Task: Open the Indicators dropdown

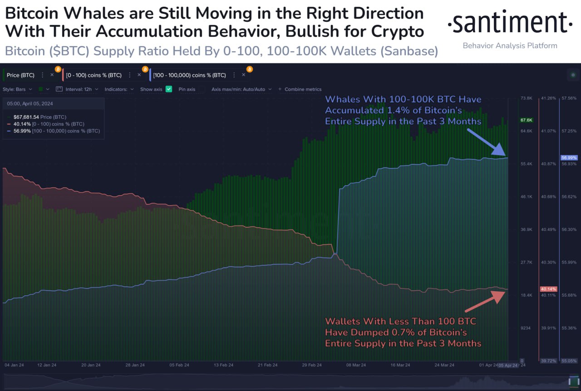Action: click(x=119, y=89)
